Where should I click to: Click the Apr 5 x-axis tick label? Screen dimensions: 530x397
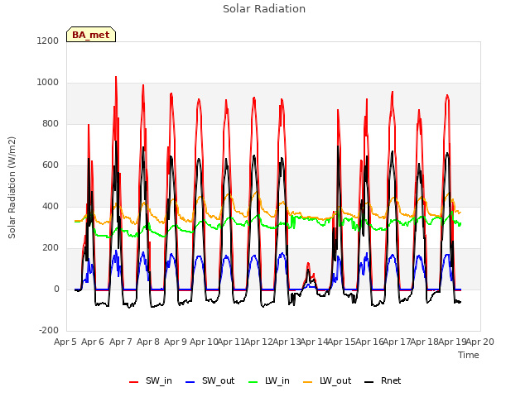pyautogui.click(x=65, y=342)
